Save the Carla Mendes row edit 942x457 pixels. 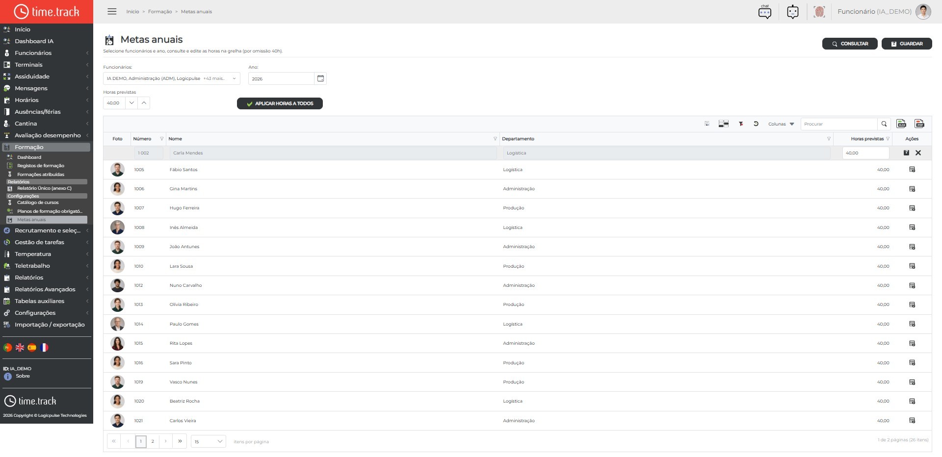[x=906, y=153]
